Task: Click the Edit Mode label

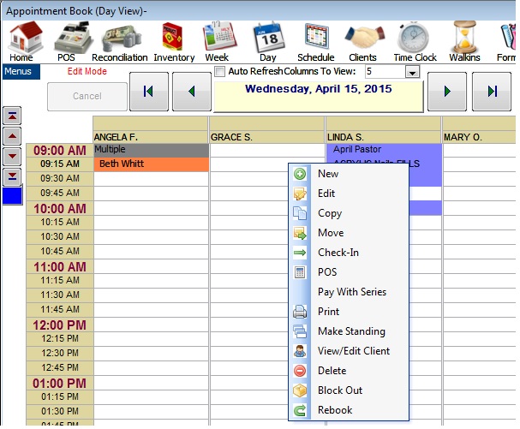Action: tap(87, 71)
